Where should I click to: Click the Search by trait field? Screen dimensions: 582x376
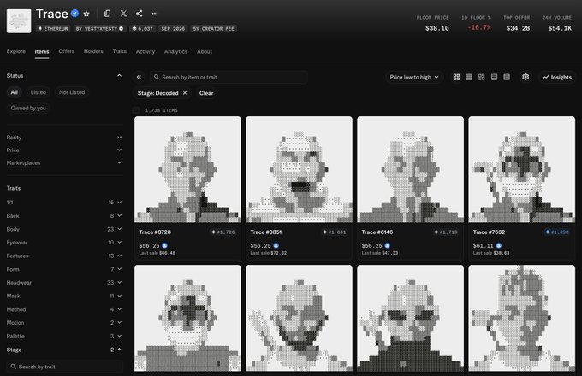coord(64,367)
